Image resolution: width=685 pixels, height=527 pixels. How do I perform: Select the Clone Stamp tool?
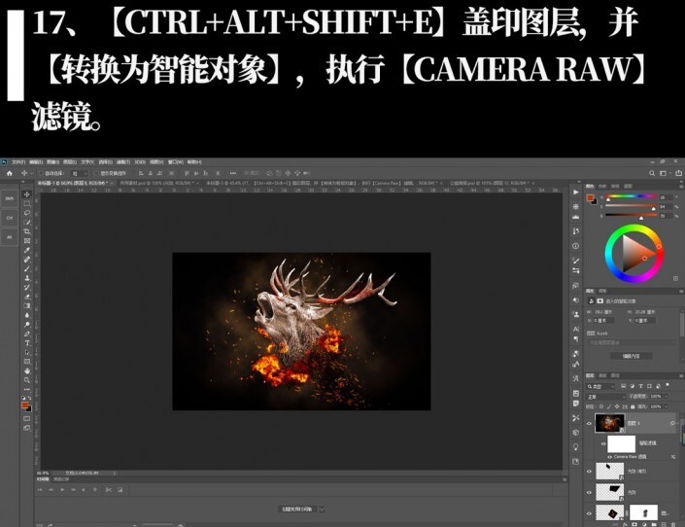coord(27,278)
